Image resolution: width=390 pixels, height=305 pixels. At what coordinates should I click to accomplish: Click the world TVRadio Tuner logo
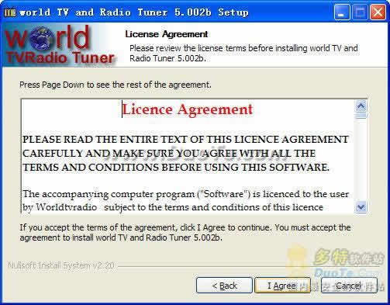coord(60,45)
